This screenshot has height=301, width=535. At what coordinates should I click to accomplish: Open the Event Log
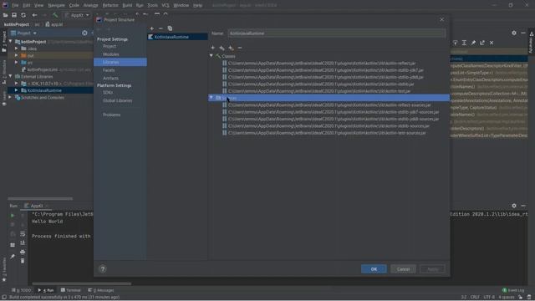point(513,290)
